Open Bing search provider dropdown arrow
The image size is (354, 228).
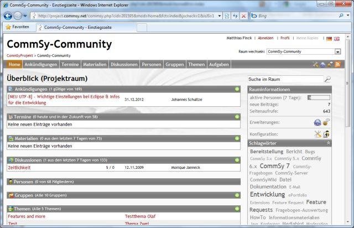pyautogui.click(x=348, y=15)
